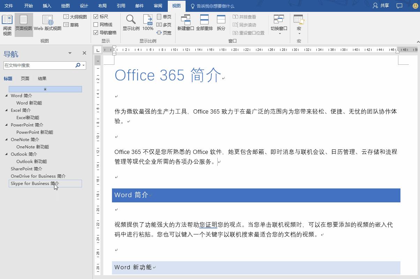Switch to the 开始 ribbon tab
Screen dimensions: 420x279
pyautogui.click(x=28, y=6)
